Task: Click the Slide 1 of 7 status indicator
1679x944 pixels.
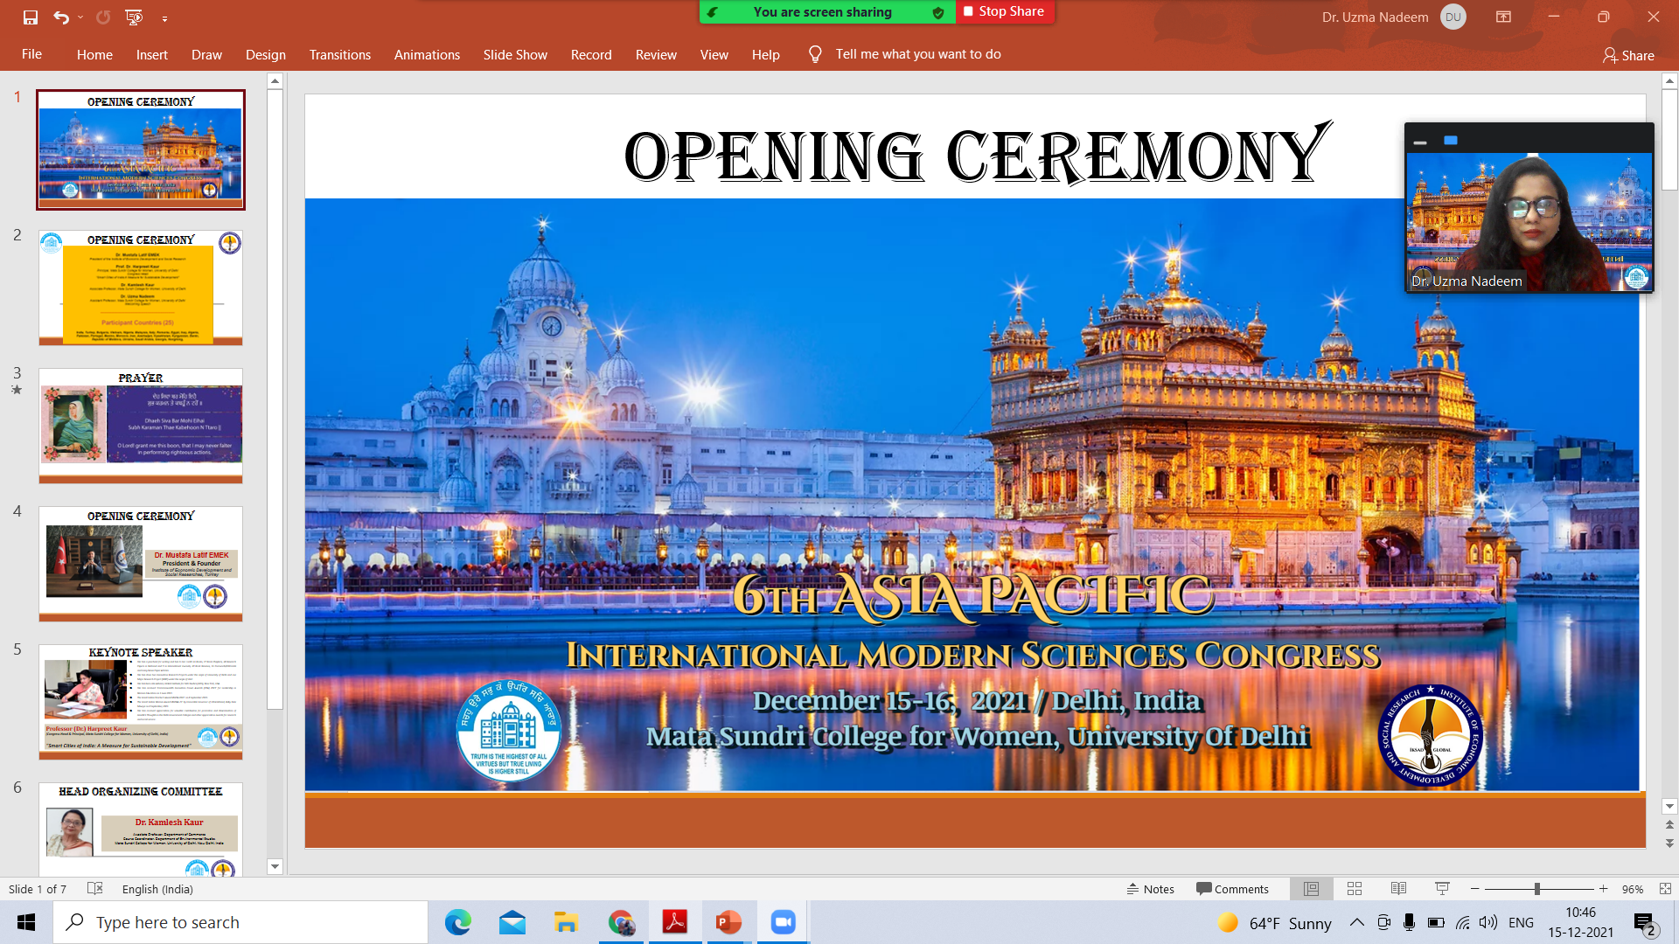Action: point(38,889)
